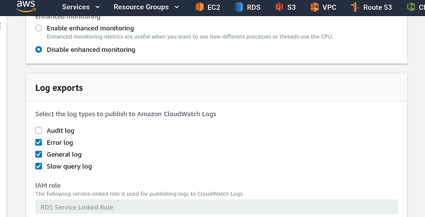Click the IAM role label text
Screen dimensions: 425x217
[x=48, y=185]
